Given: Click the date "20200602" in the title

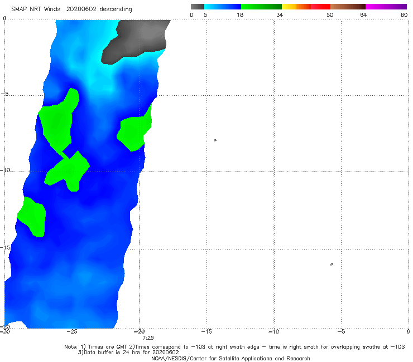Looking at the screenshot, I should [81, 9].
